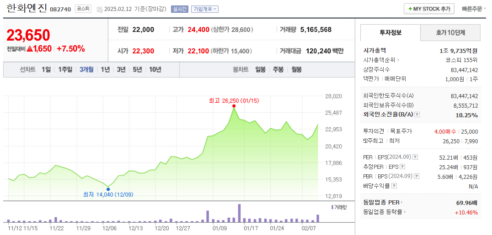This screenshot has height=235, width=492.
Task: Click the red up-triangle price change icon
Action: [x=30, y=48]
